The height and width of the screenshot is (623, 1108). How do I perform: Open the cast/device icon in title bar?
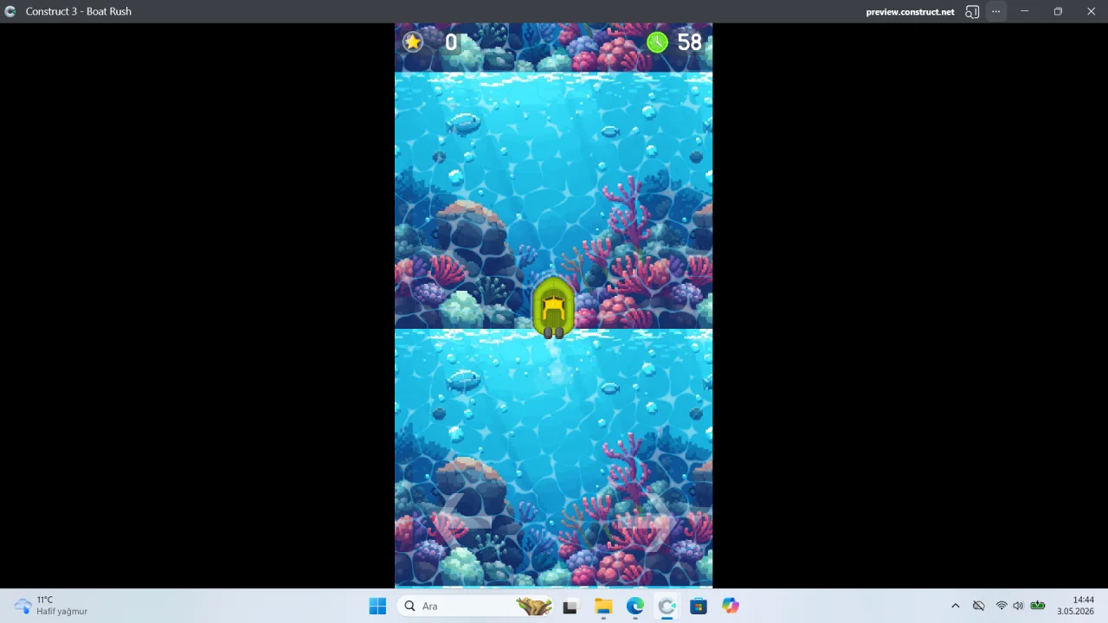click(972, 12)
